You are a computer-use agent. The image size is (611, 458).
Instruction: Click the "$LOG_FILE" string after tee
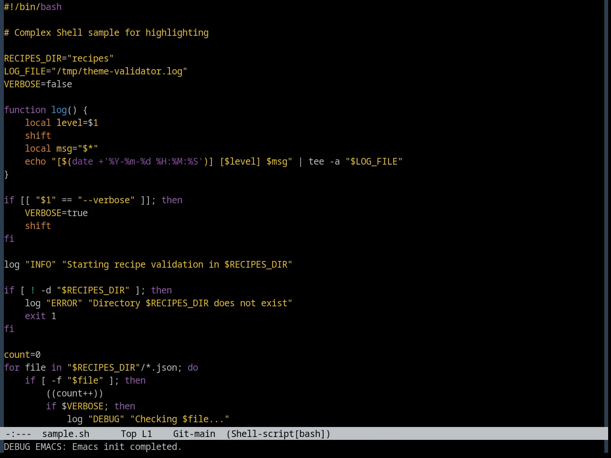(374, 161)
